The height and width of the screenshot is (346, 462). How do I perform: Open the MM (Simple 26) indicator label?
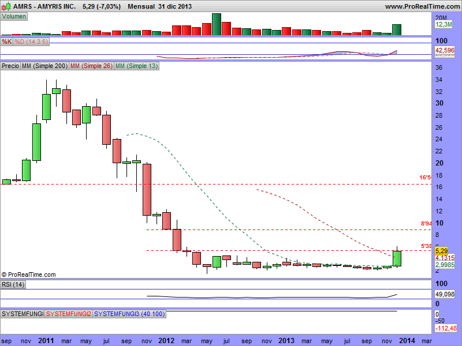tap(91, 66)
